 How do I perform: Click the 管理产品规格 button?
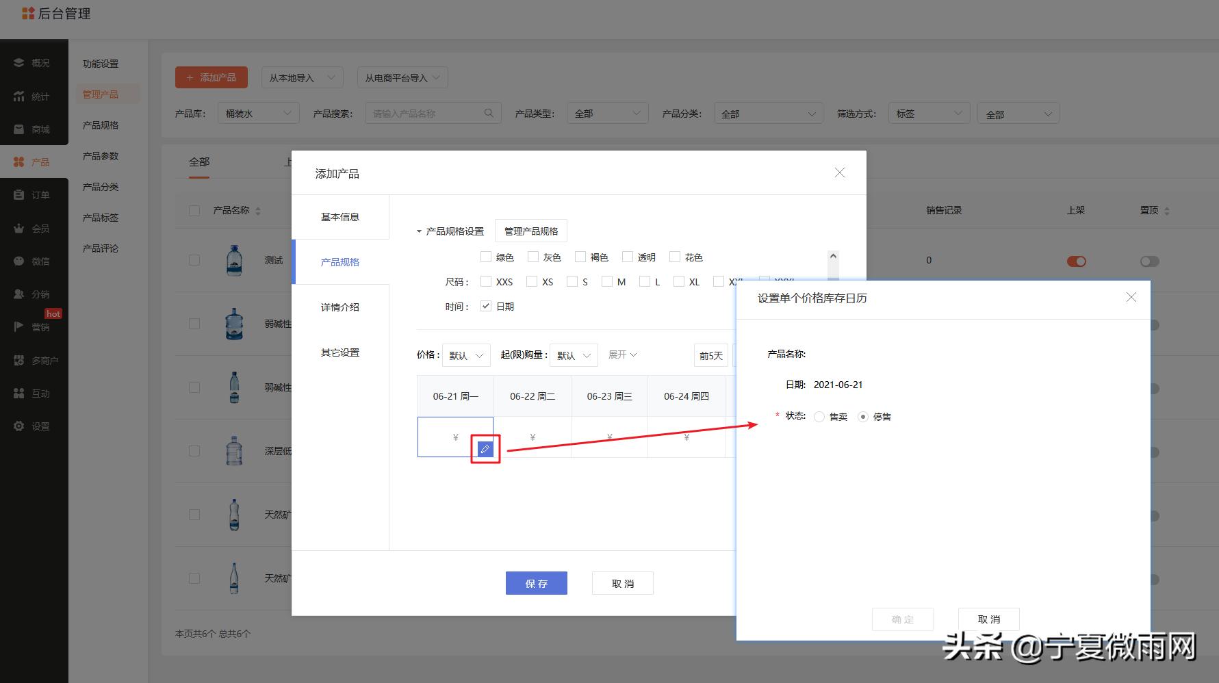pyautogui.click(x=530, y=231)
